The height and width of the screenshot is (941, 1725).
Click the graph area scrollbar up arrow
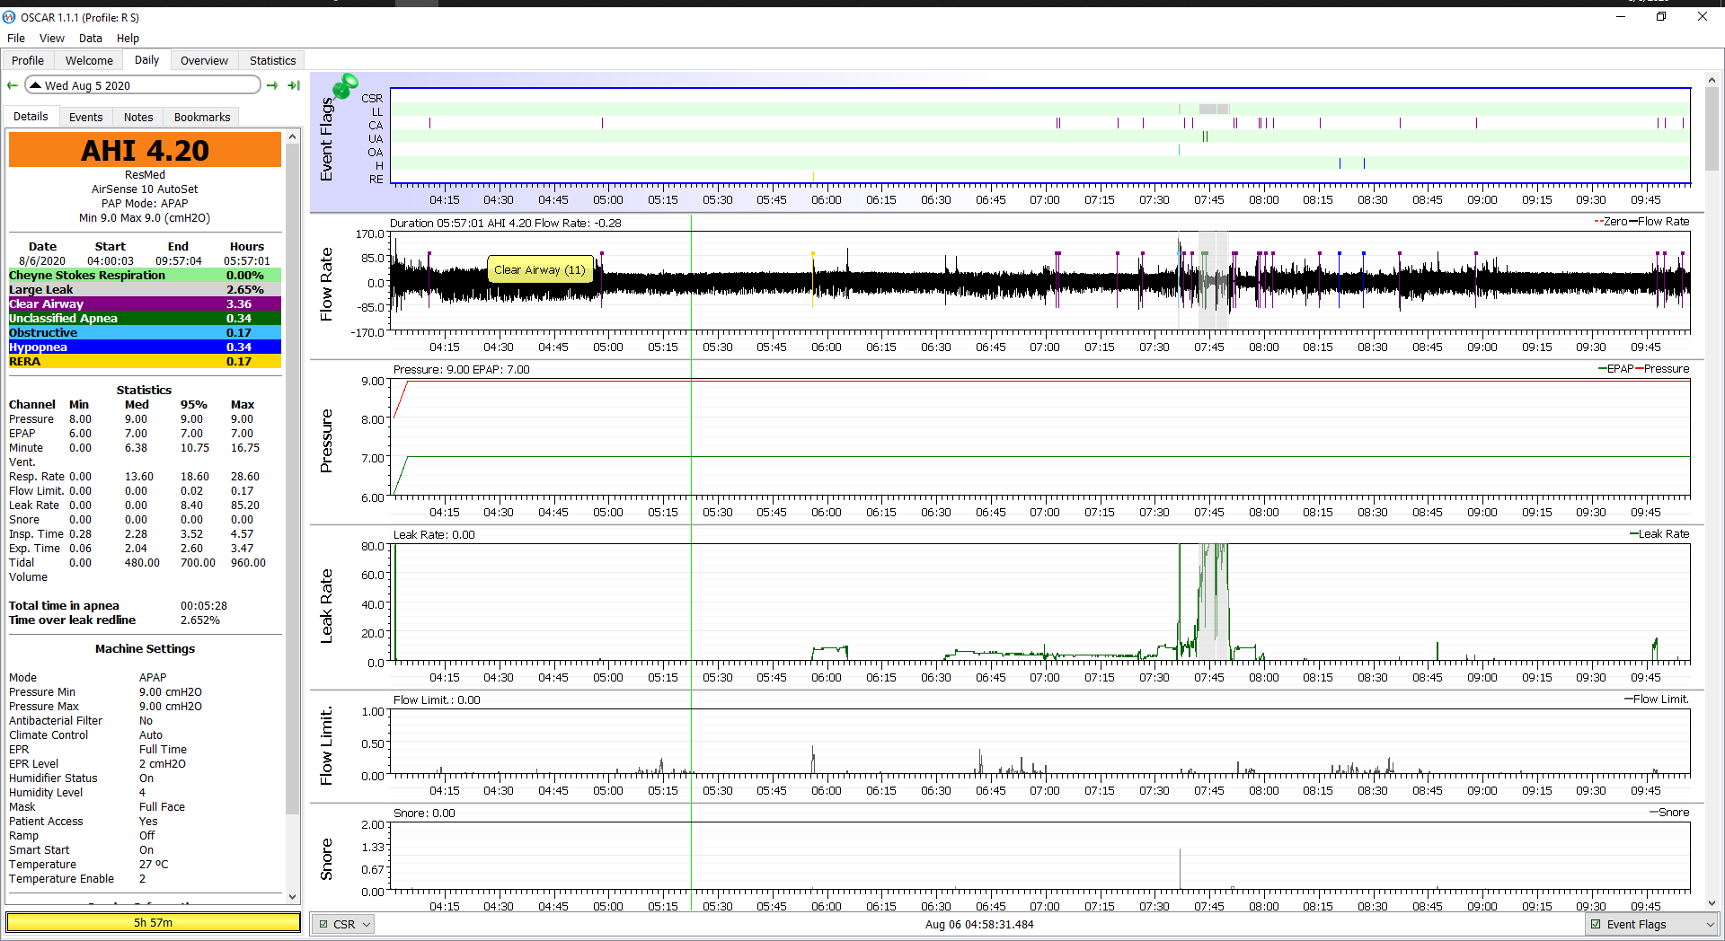coord(1712,80)
